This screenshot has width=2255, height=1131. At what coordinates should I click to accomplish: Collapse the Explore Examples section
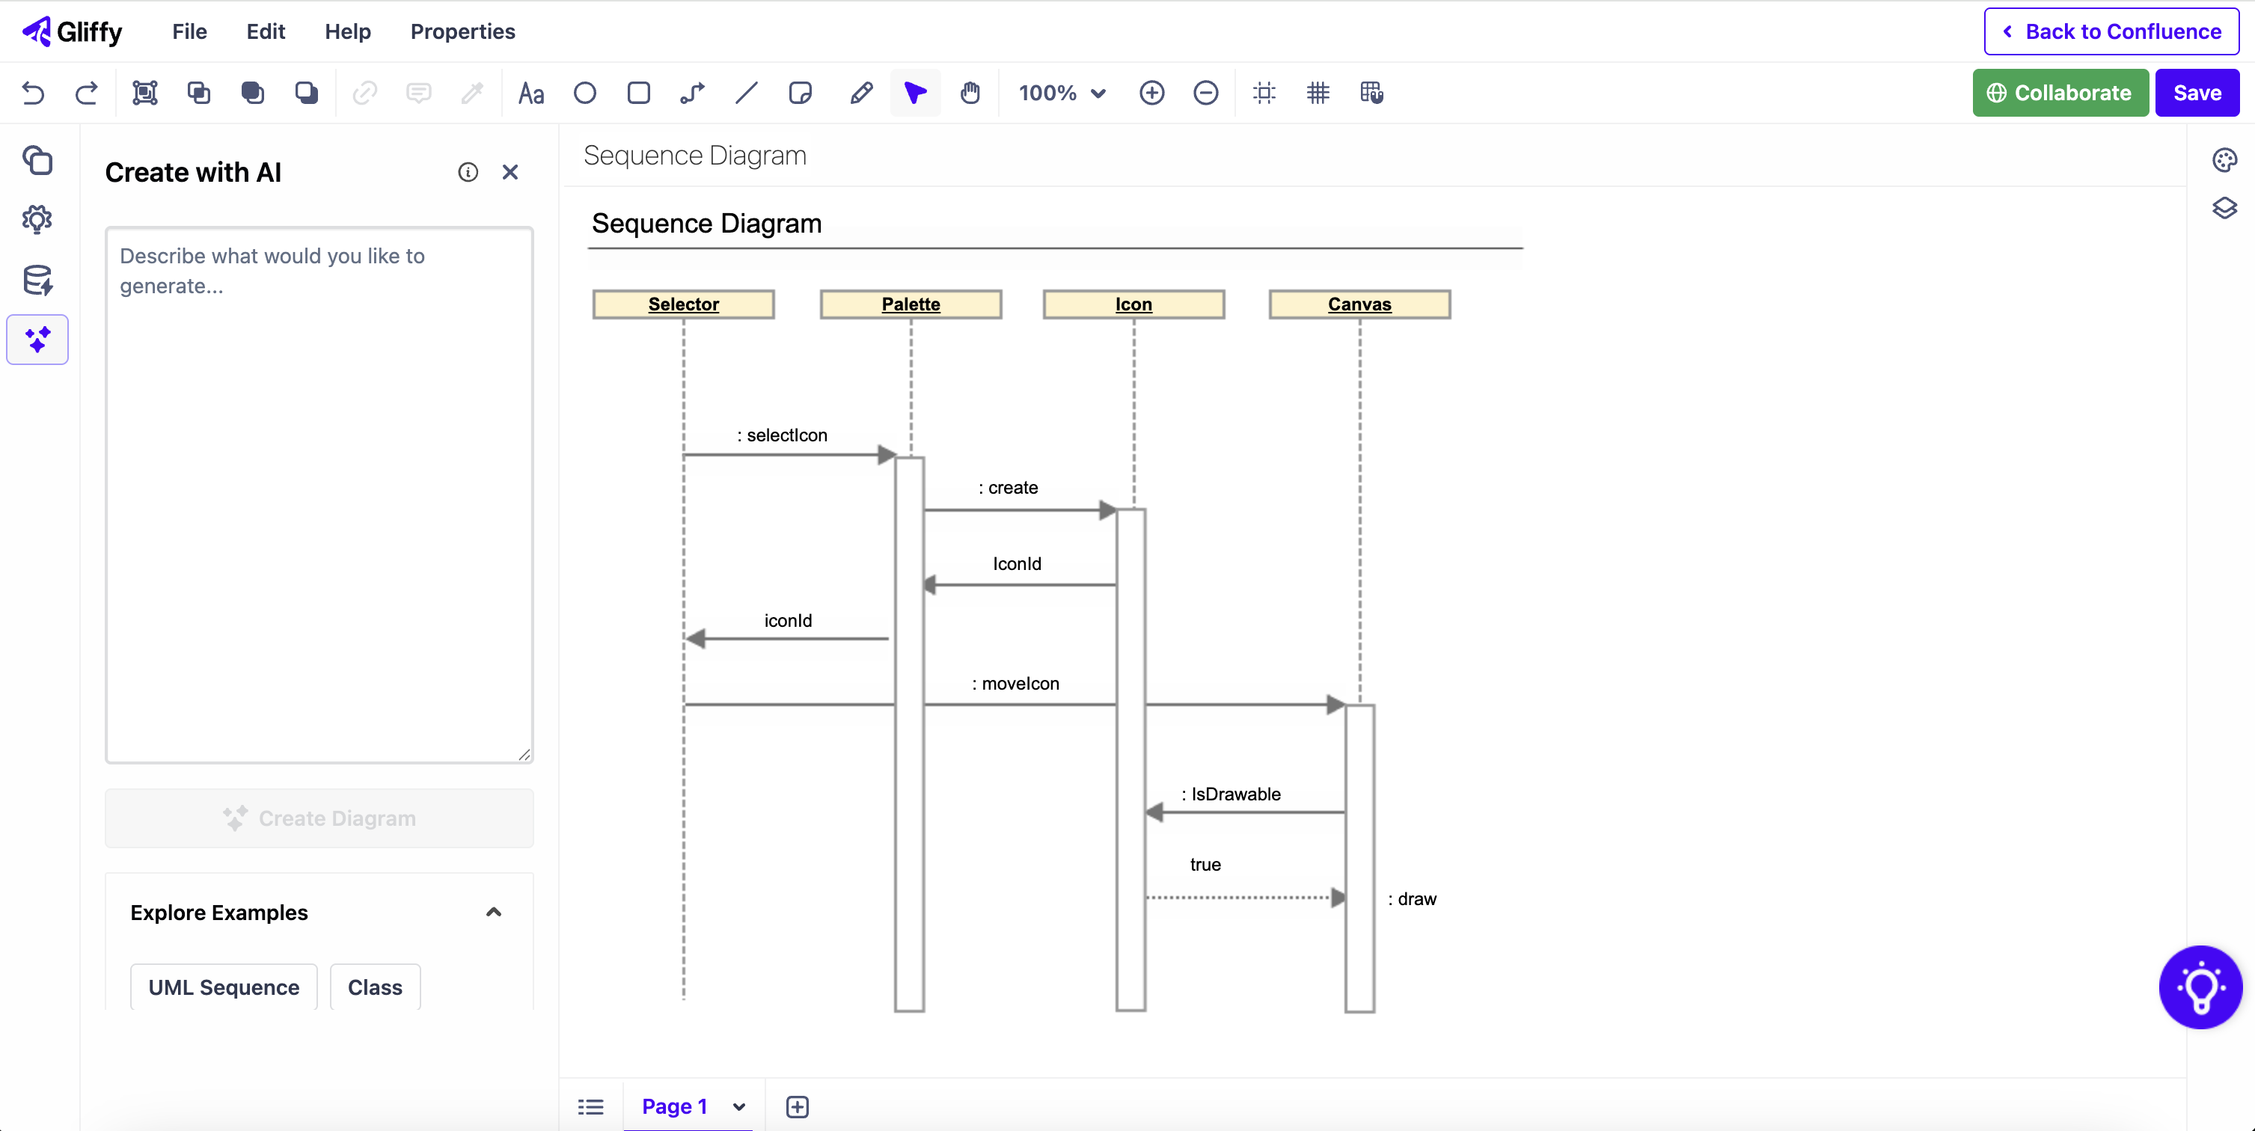pyautogui.click(x=493, y=912)
